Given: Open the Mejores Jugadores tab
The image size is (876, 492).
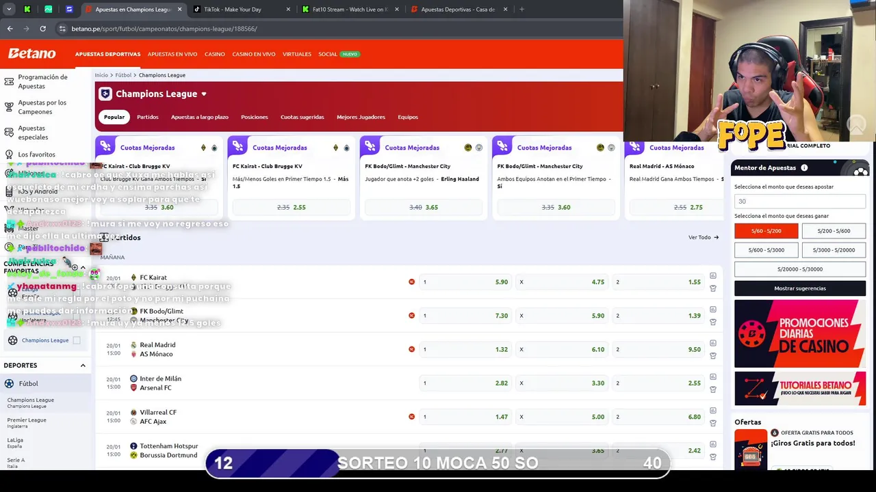Looking at the screenshot, I should (361, 117).
